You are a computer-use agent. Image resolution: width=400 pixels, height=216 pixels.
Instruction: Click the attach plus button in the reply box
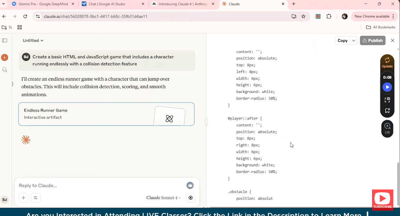(x=23, y=198)
